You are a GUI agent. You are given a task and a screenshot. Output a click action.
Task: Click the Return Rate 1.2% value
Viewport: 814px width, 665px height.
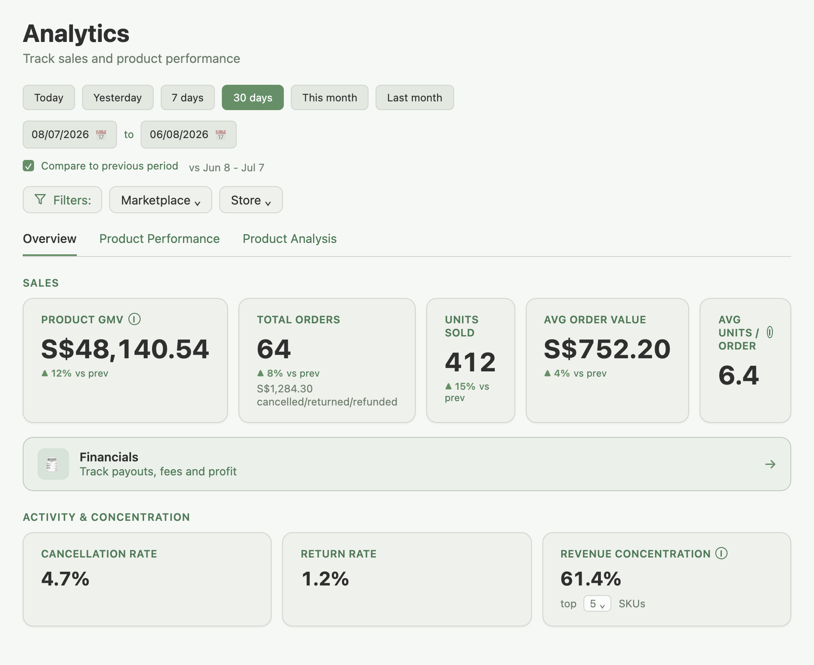325,579
